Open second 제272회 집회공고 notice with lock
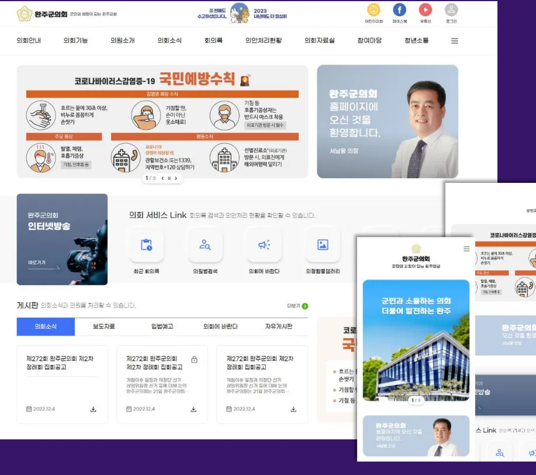 coord(154,363)
